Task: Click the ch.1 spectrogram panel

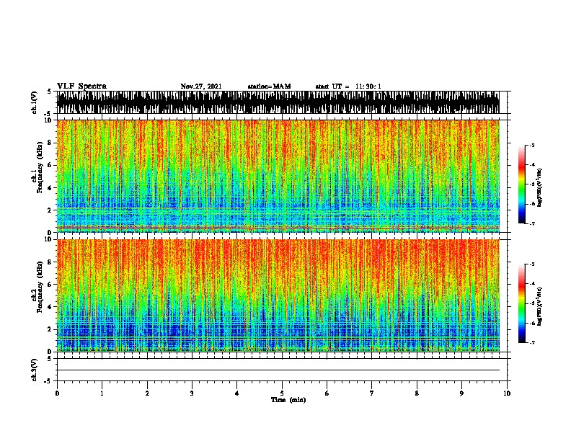Action: tap(278, 176)
